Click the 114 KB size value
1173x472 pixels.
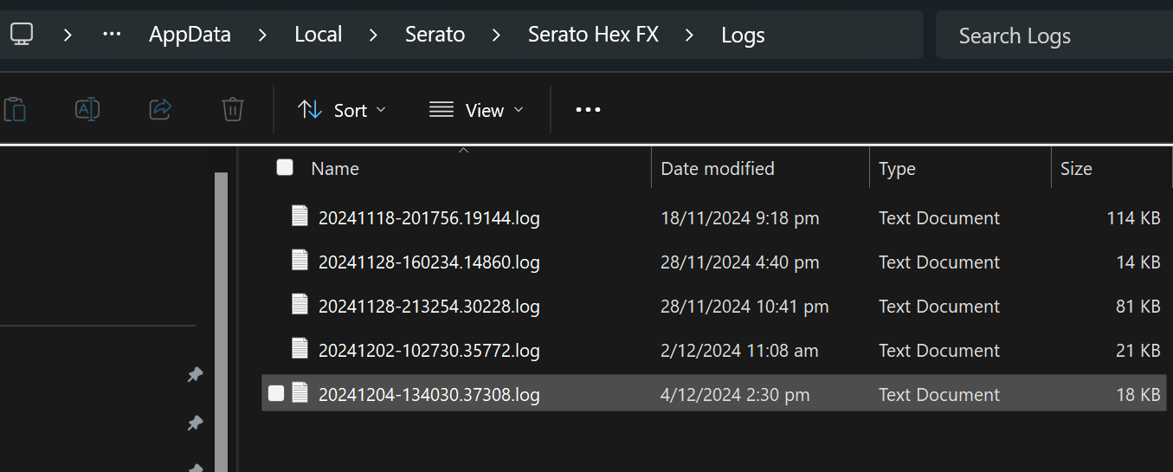click(1133, 217)
